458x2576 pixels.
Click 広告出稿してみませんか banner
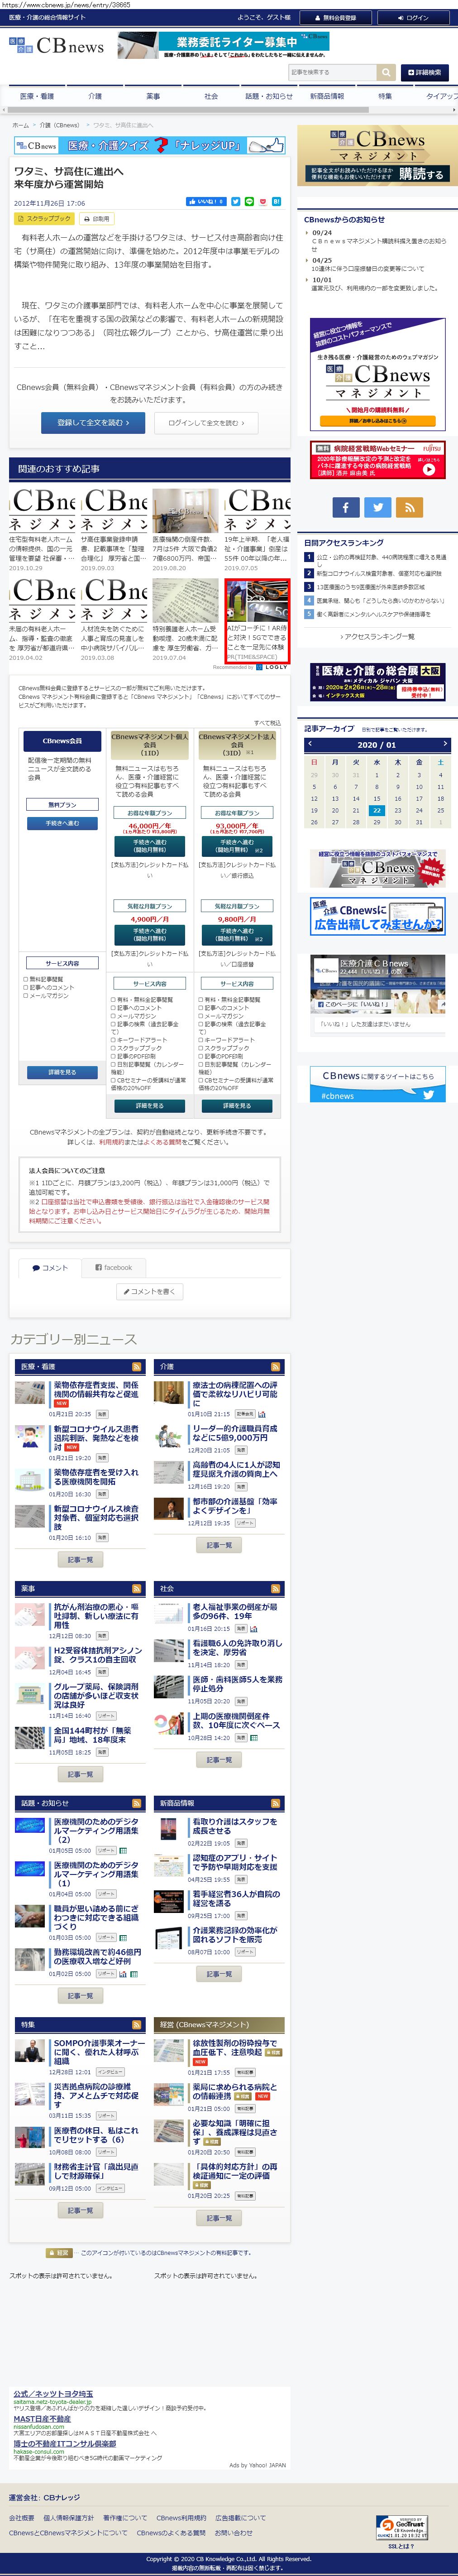377,916
